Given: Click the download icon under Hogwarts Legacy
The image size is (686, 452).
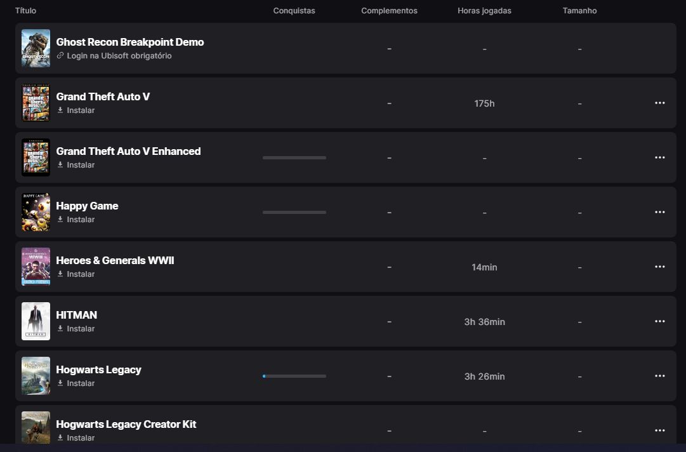Looking at the screenshot, I should click(x=60, y=383).
